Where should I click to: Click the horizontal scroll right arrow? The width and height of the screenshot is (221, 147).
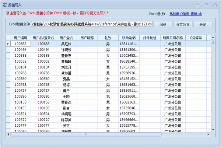208,134
